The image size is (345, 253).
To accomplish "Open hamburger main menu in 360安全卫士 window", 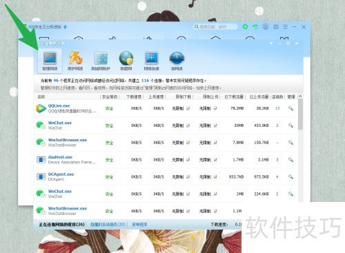I will (x=286, y=27).
